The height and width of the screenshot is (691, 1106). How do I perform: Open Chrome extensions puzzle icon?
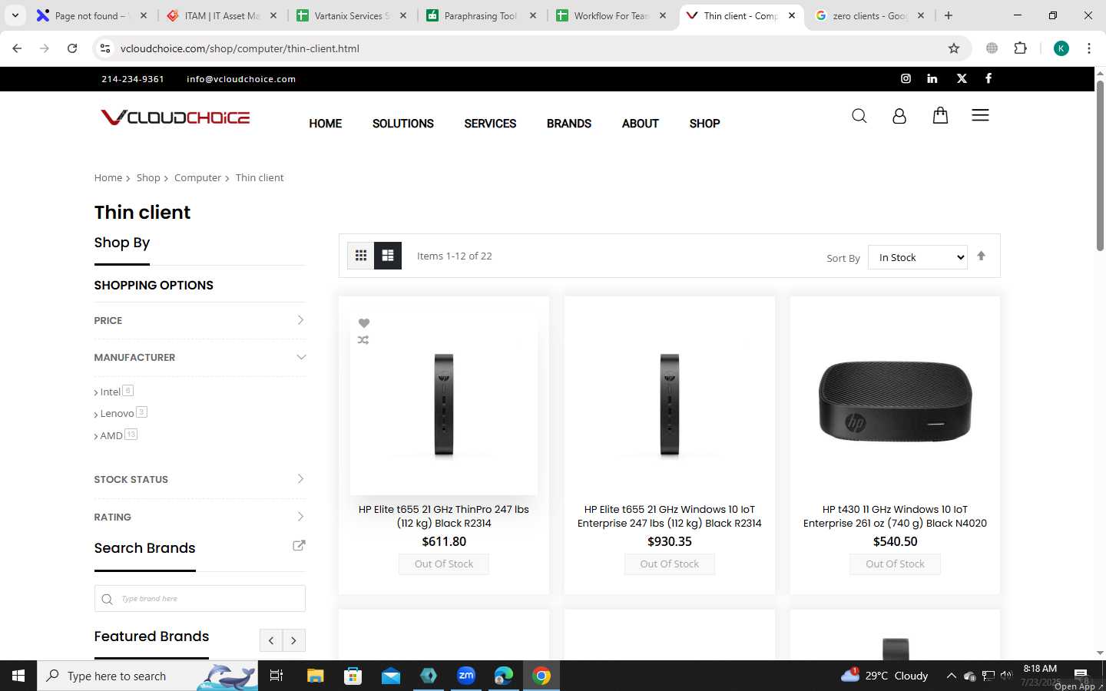1021,48
